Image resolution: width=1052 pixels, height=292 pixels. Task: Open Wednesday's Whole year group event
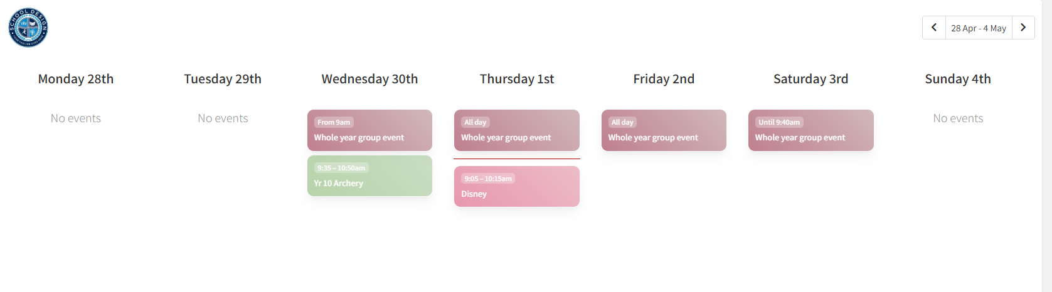[x=369, y=131]
